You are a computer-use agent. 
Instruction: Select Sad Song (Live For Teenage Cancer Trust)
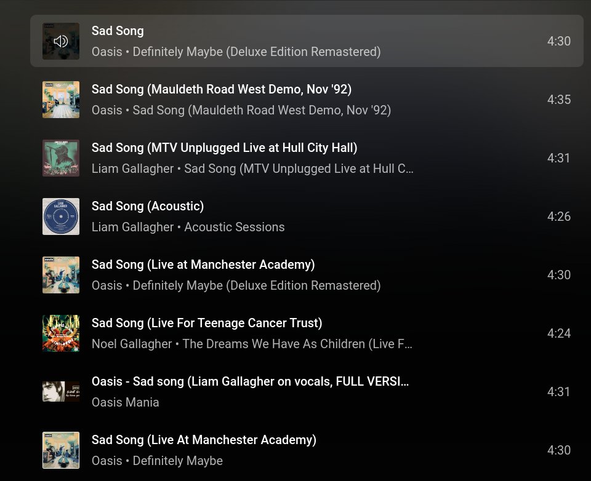coord(207,323)
